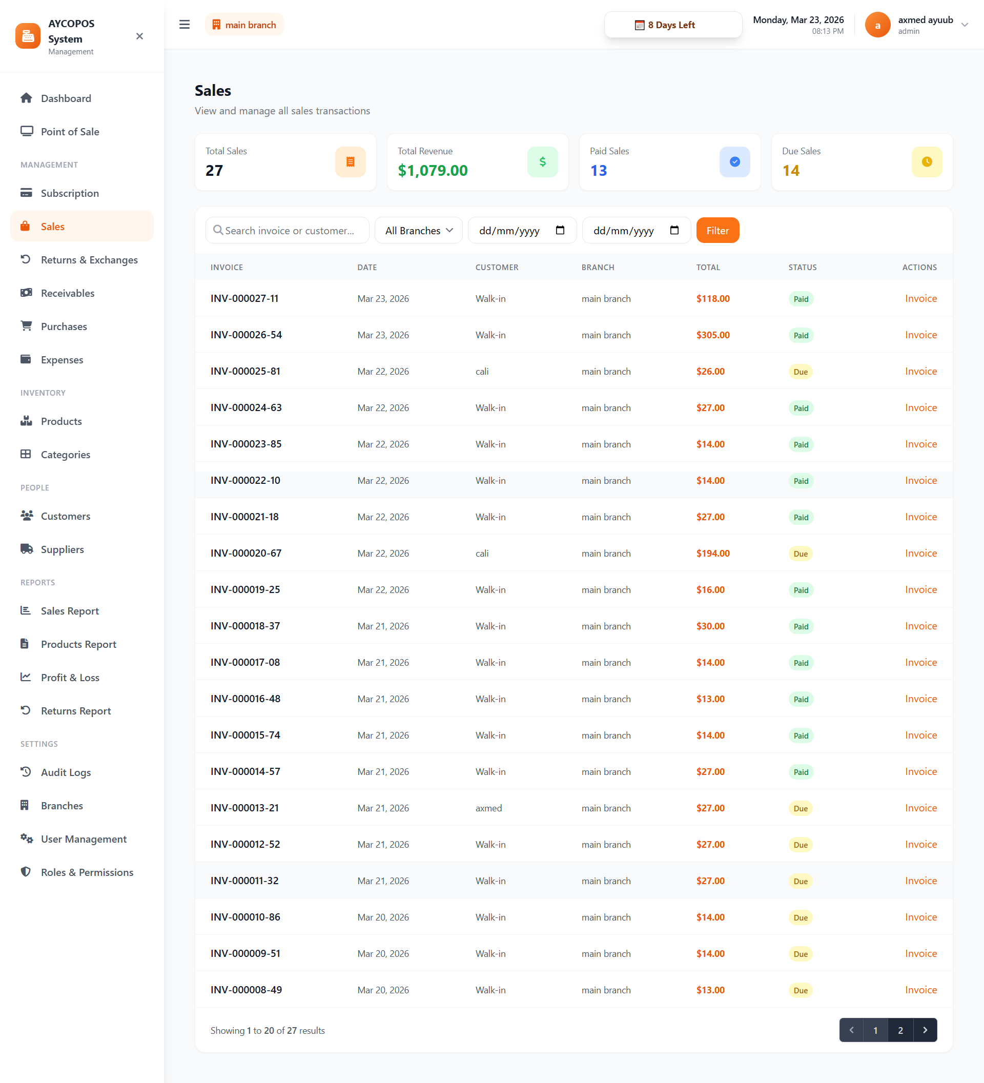Screen dimensions: 984x1083
Task: Click the Monday, Mar 23, 2026 date text
Action: [x=798, y=20]
